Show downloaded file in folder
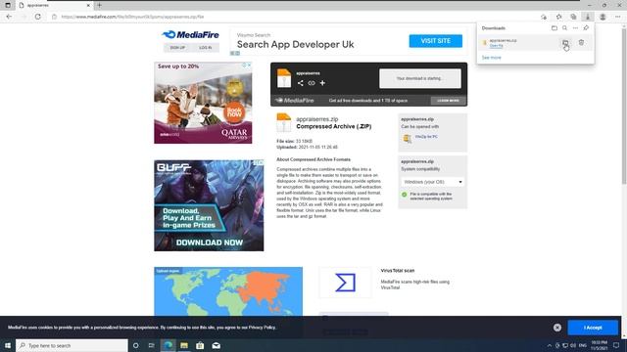 pos(565,43)
